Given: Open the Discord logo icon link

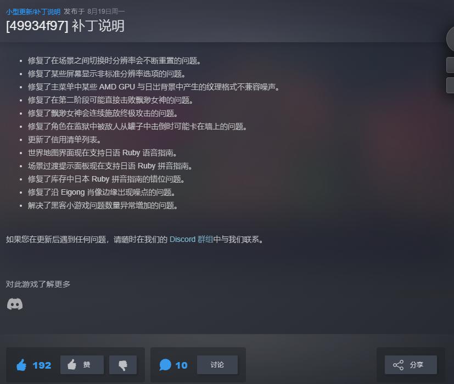Looking at the screenshot, I should point(15,304).
